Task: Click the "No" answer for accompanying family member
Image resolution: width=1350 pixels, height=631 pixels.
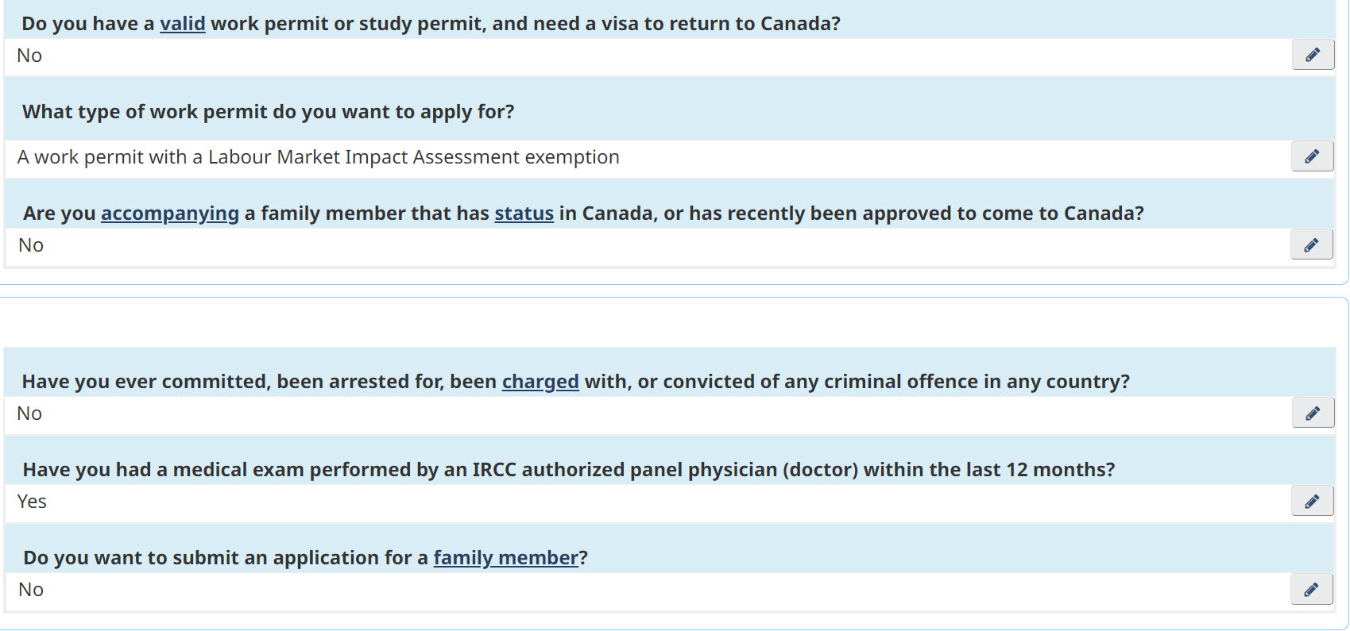Action: (31, 245)
